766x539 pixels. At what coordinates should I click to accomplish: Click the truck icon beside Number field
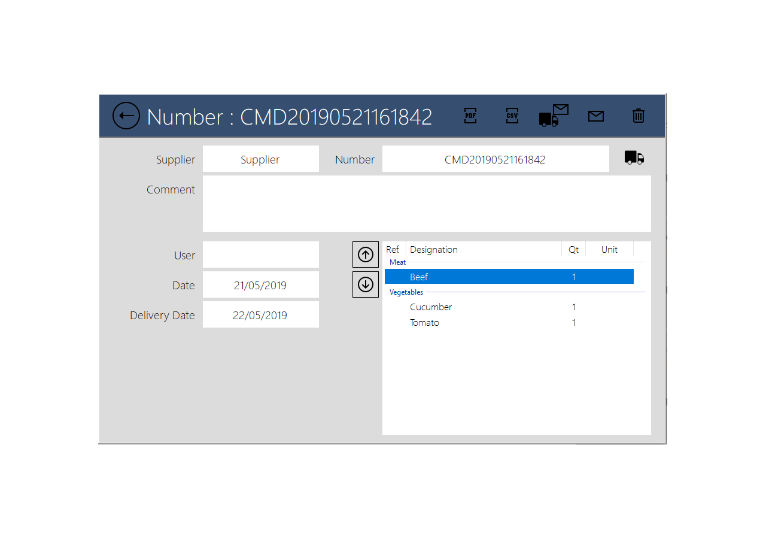click(634, 158)
